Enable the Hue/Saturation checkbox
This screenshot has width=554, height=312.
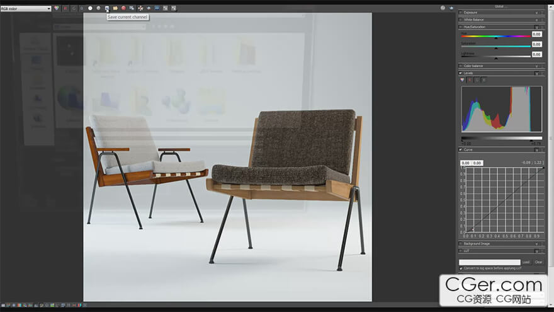coord(460,27)
